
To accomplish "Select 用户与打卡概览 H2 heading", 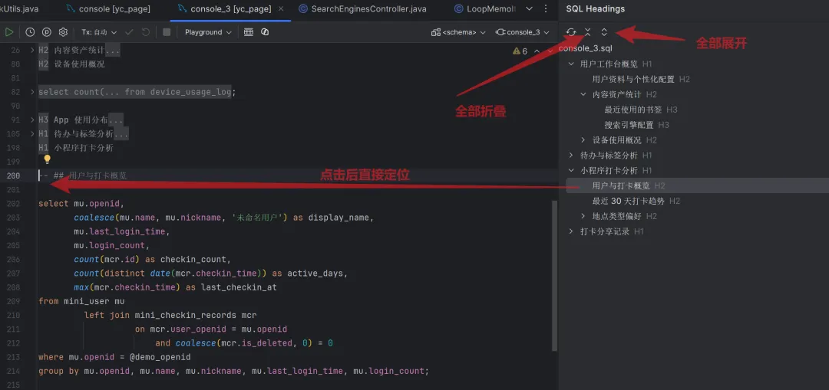I will 621,185.
